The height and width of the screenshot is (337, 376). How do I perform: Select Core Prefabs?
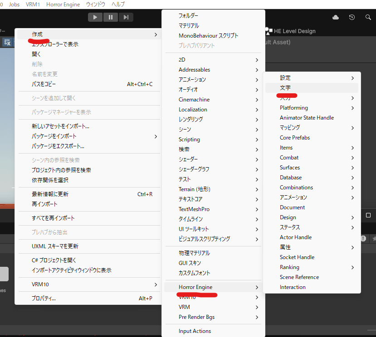(312, 138)
